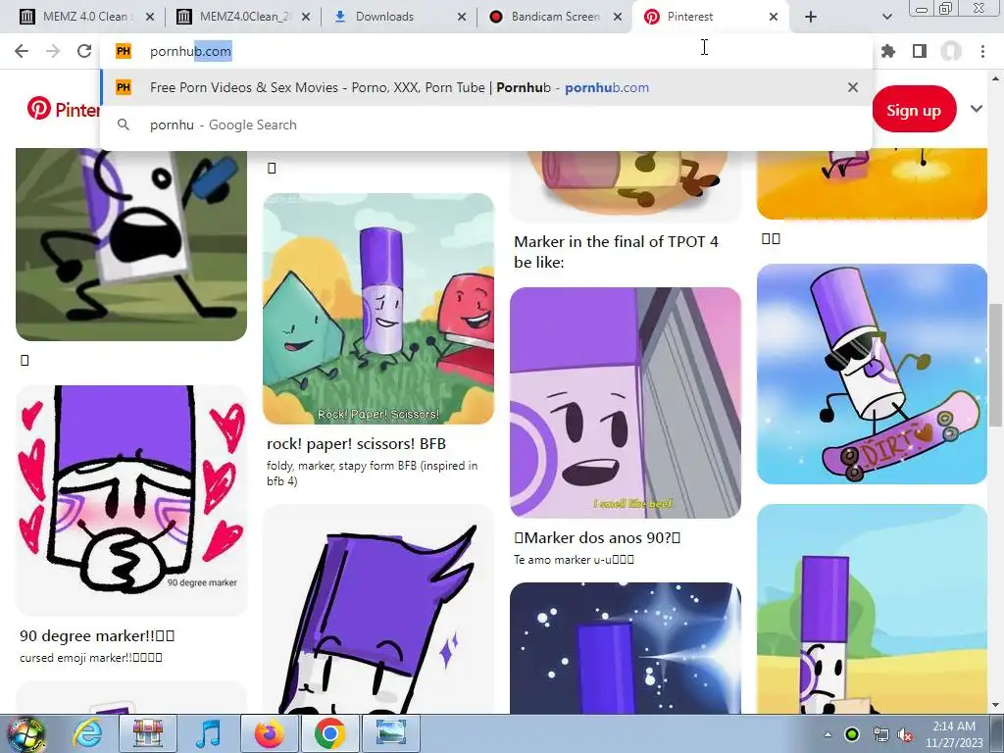Click the page vertical scrollbar thumb
1004x753 pixels.
tap(995, 365)
